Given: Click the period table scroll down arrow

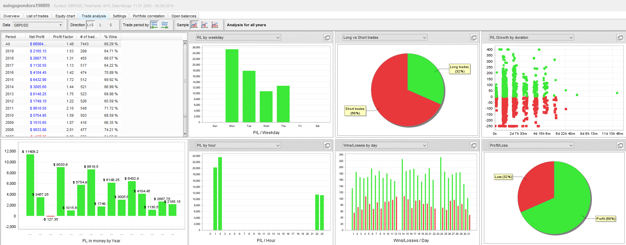Looking at the screenshot, I should tap(185, 134).
